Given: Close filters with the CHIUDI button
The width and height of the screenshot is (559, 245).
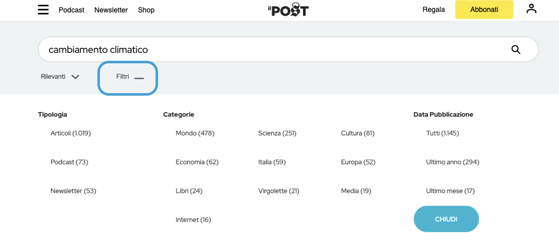Looking at the screenshot, I should [446, 219].
